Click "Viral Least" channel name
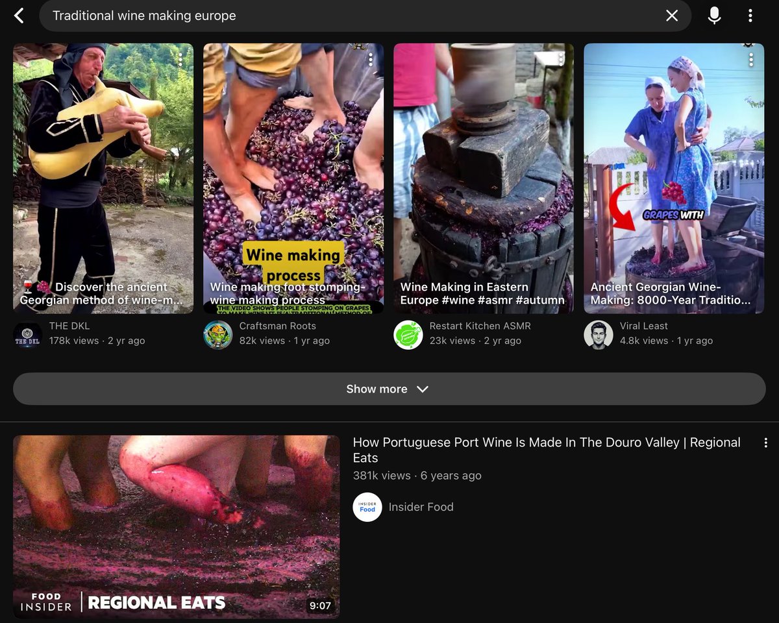Image resolution: width=779 pixels, height=623 pixels. pos(644,326)
